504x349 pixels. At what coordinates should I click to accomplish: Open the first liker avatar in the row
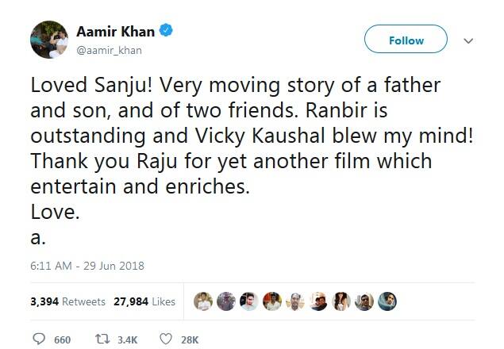click(202, 301)
